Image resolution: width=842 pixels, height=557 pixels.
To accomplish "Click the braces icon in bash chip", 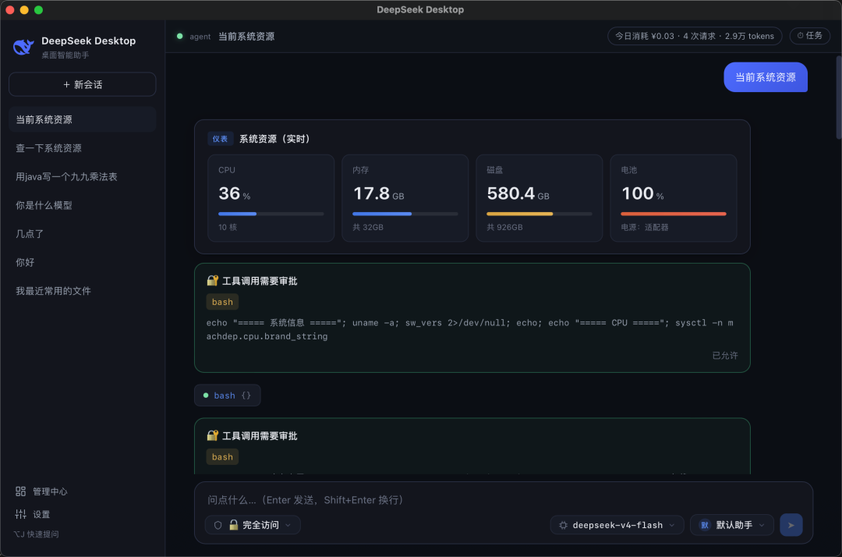I will click(x=246, y=396).
